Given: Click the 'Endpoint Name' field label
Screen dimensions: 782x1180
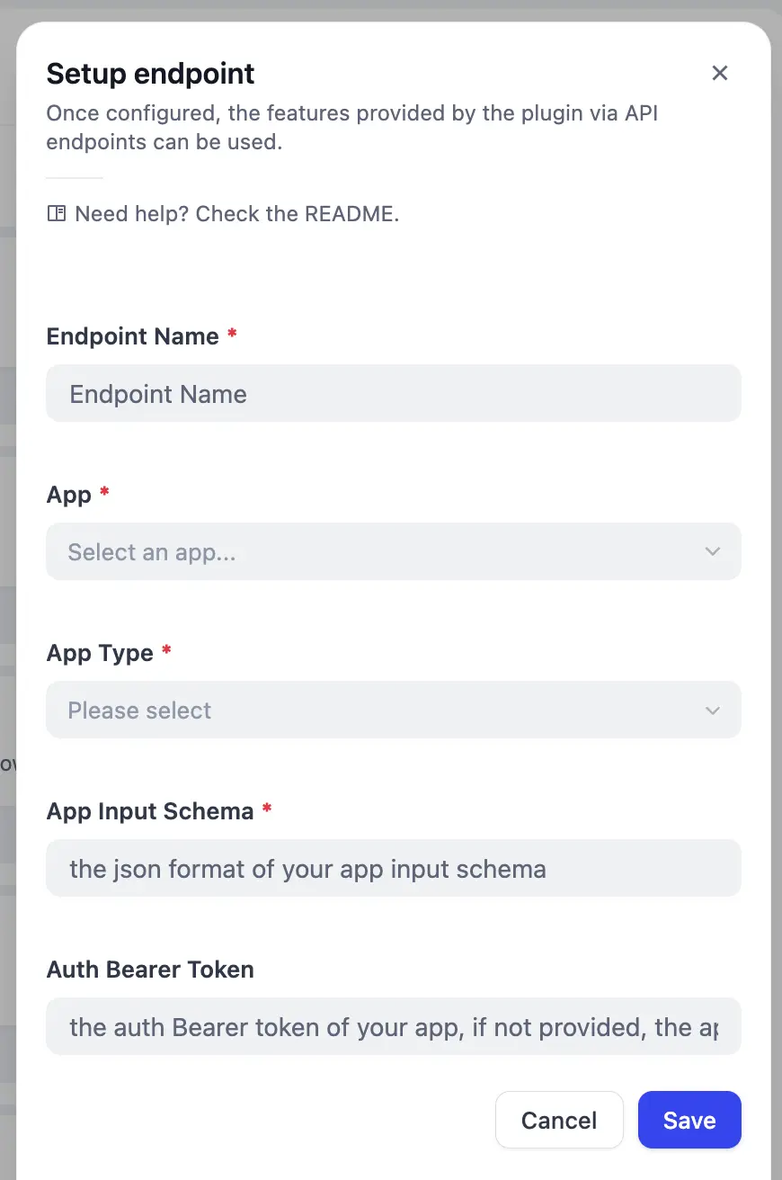Looking at the screenshot, I should pyautogui.click(x=133, y=336).
